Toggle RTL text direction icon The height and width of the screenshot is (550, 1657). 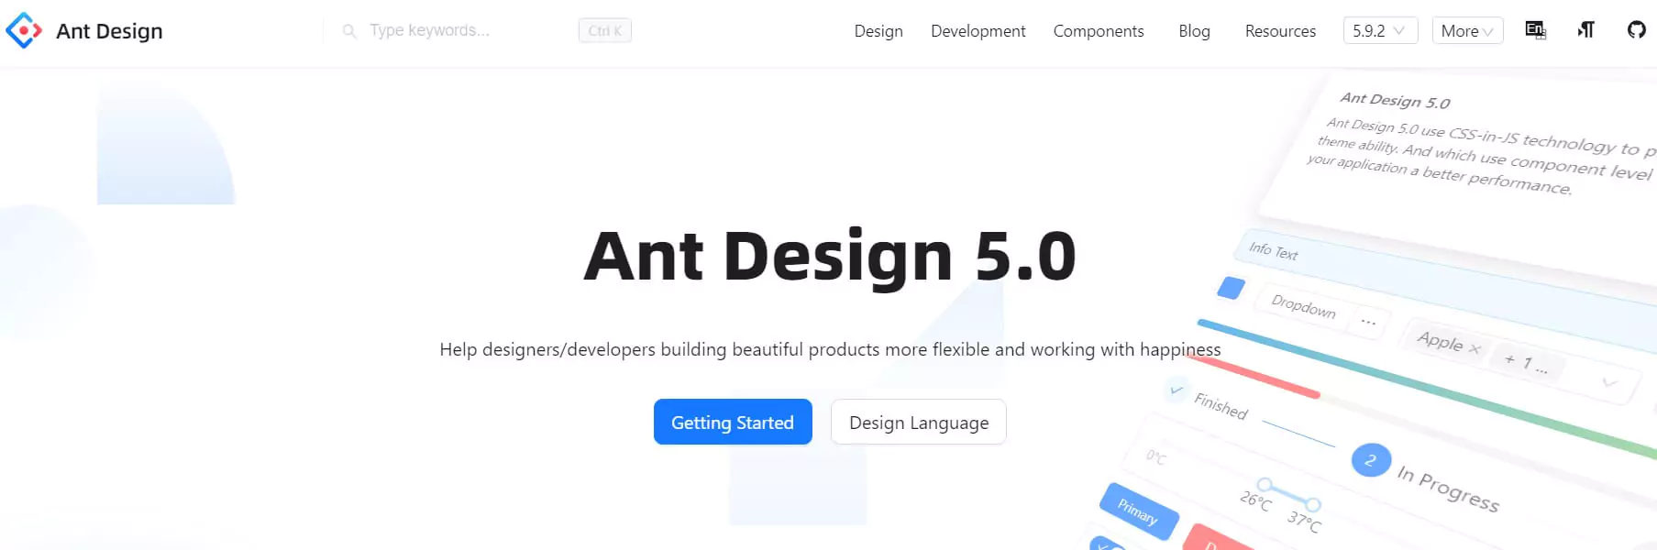[x=1585, y=30]
